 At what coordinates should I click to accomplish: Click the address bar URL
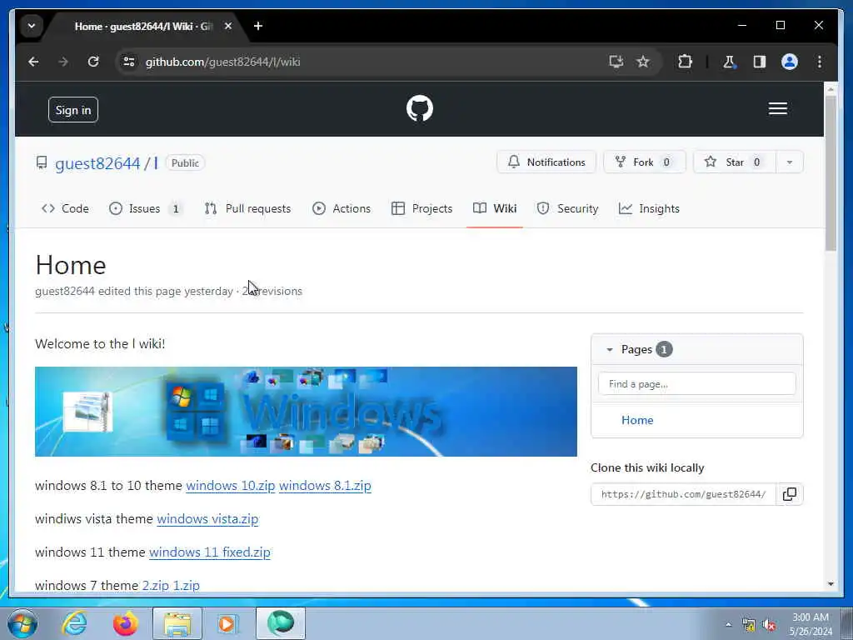[x=223, y=62]
